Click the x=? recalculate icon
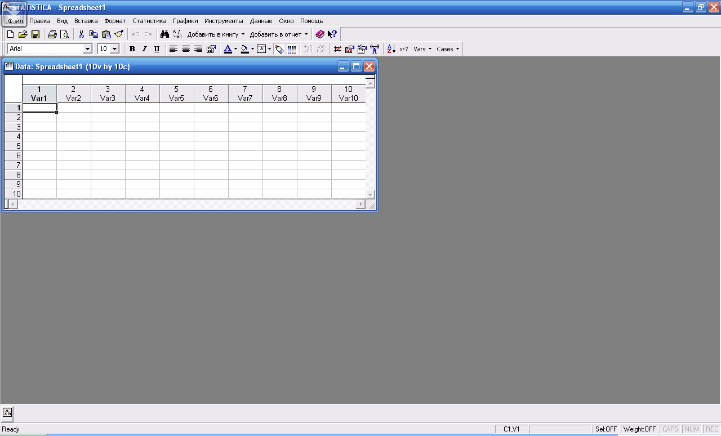 (x=404, y=49)
